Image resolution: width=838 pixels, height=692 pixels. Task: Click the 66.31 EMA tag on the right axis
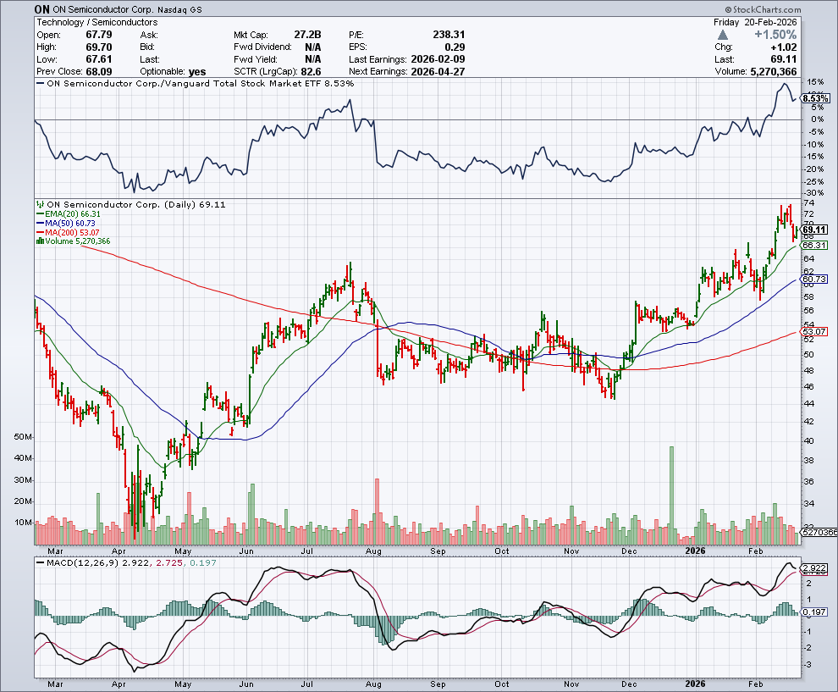pyautogui.click(x=815, y=245)
